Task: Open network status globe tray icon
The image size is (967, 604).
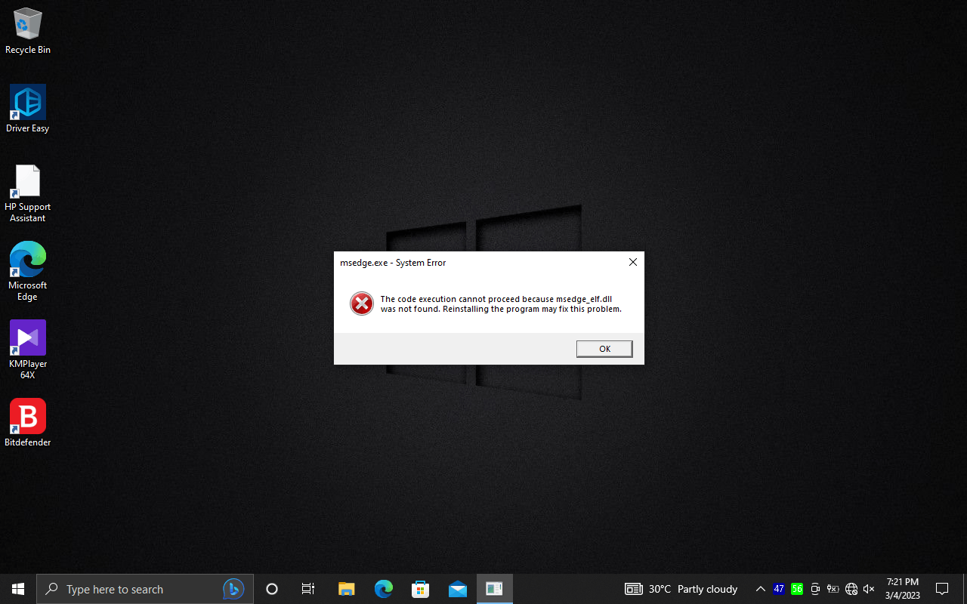Action: [851, 589]
